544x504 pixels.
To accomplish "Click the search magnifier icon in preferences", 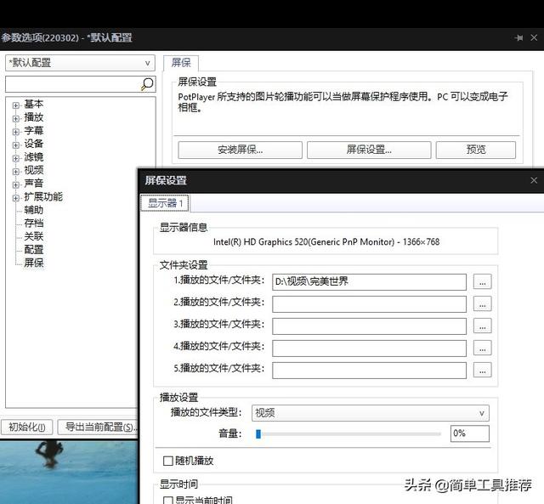I will [147, 84].
